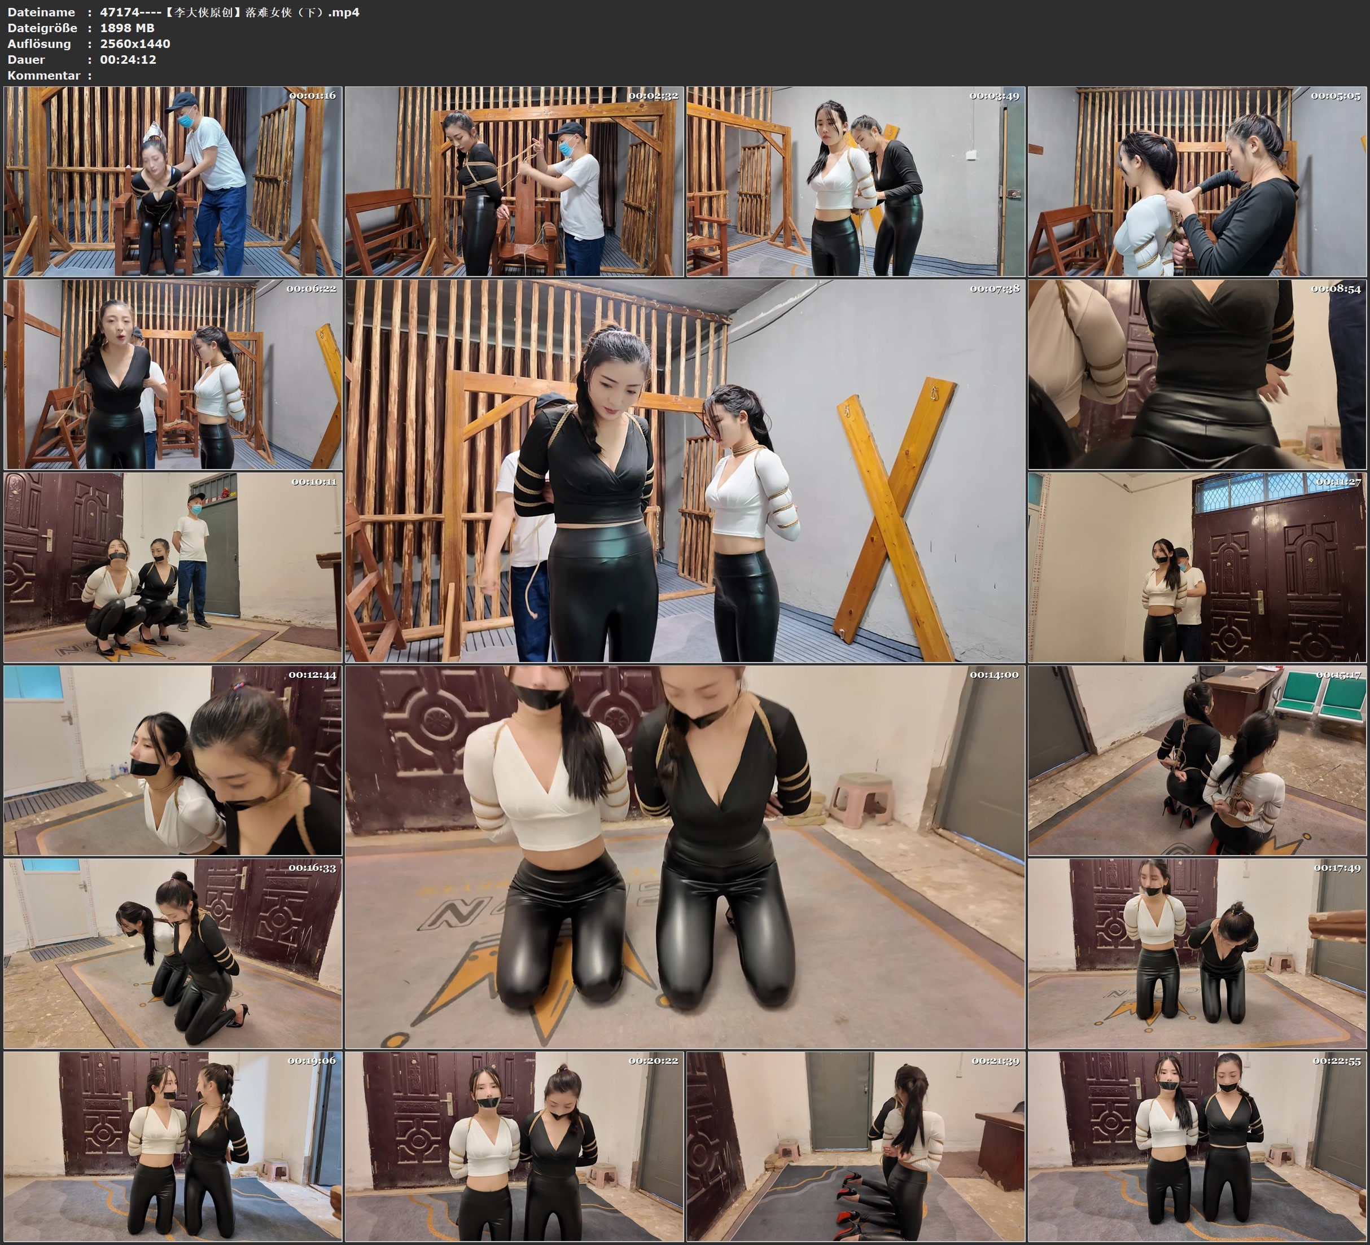Click the frame marked 00:20:22
Image resolution: width=1370 pixels, height=1245 pixels.
[x=514, y=1146]
